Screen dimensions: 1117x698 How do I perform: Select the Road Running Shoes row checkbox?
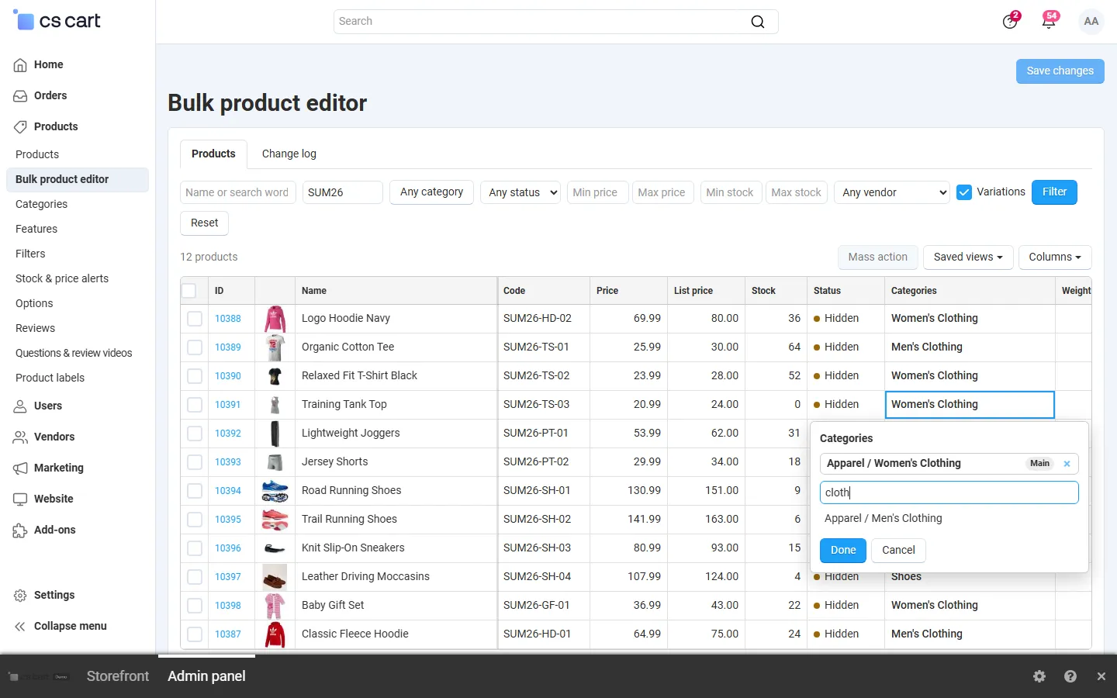point(195,491)
